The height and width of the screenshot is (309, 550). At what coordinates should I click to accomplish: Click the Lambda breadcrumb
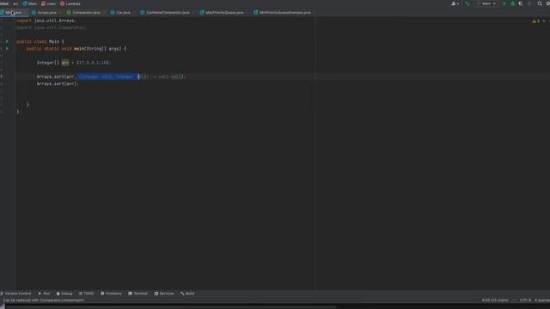point(70,3)
